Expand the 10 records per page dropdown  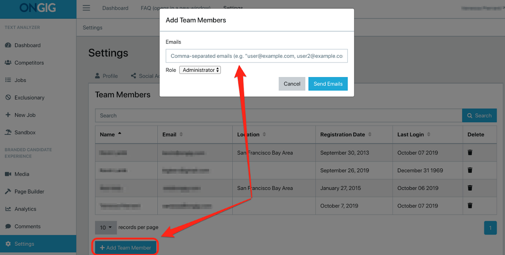[106, 227]
